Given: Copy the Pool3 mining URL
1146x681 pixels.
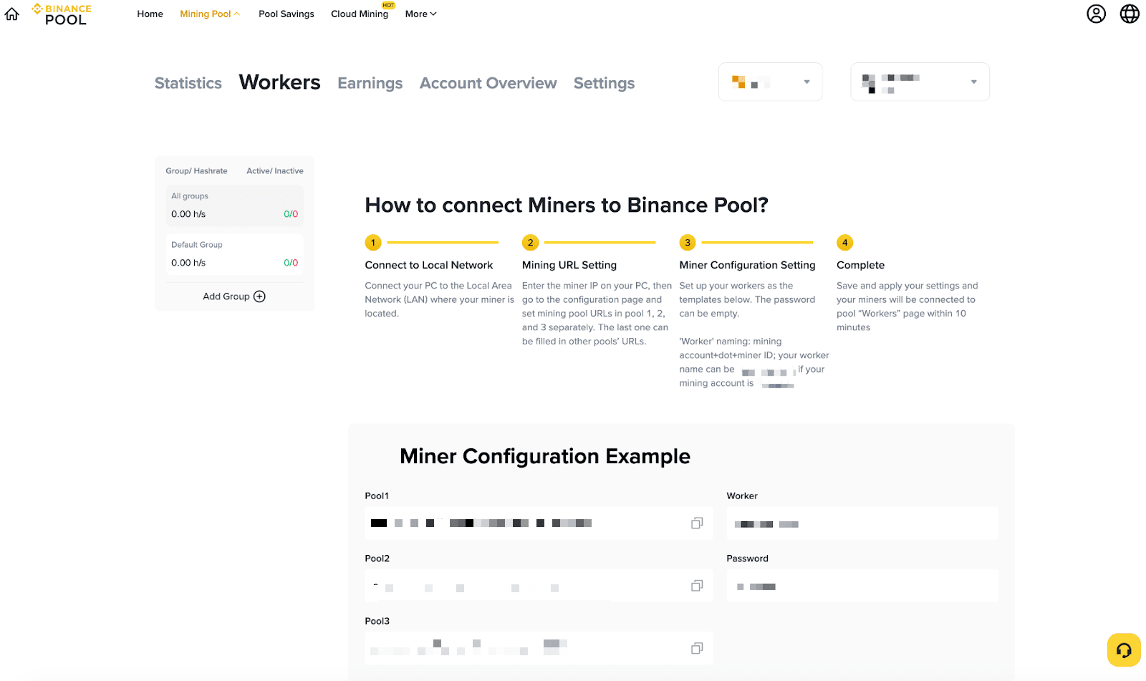Looking at the screenshot, I should pos(697,648).
